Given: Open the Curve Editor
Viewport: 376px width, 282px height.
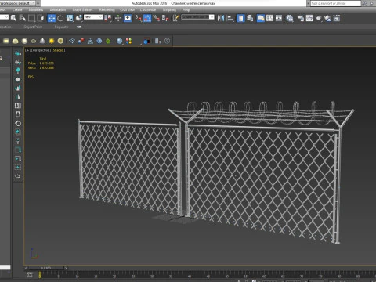Looking at the screenshot, I should 269,18.
